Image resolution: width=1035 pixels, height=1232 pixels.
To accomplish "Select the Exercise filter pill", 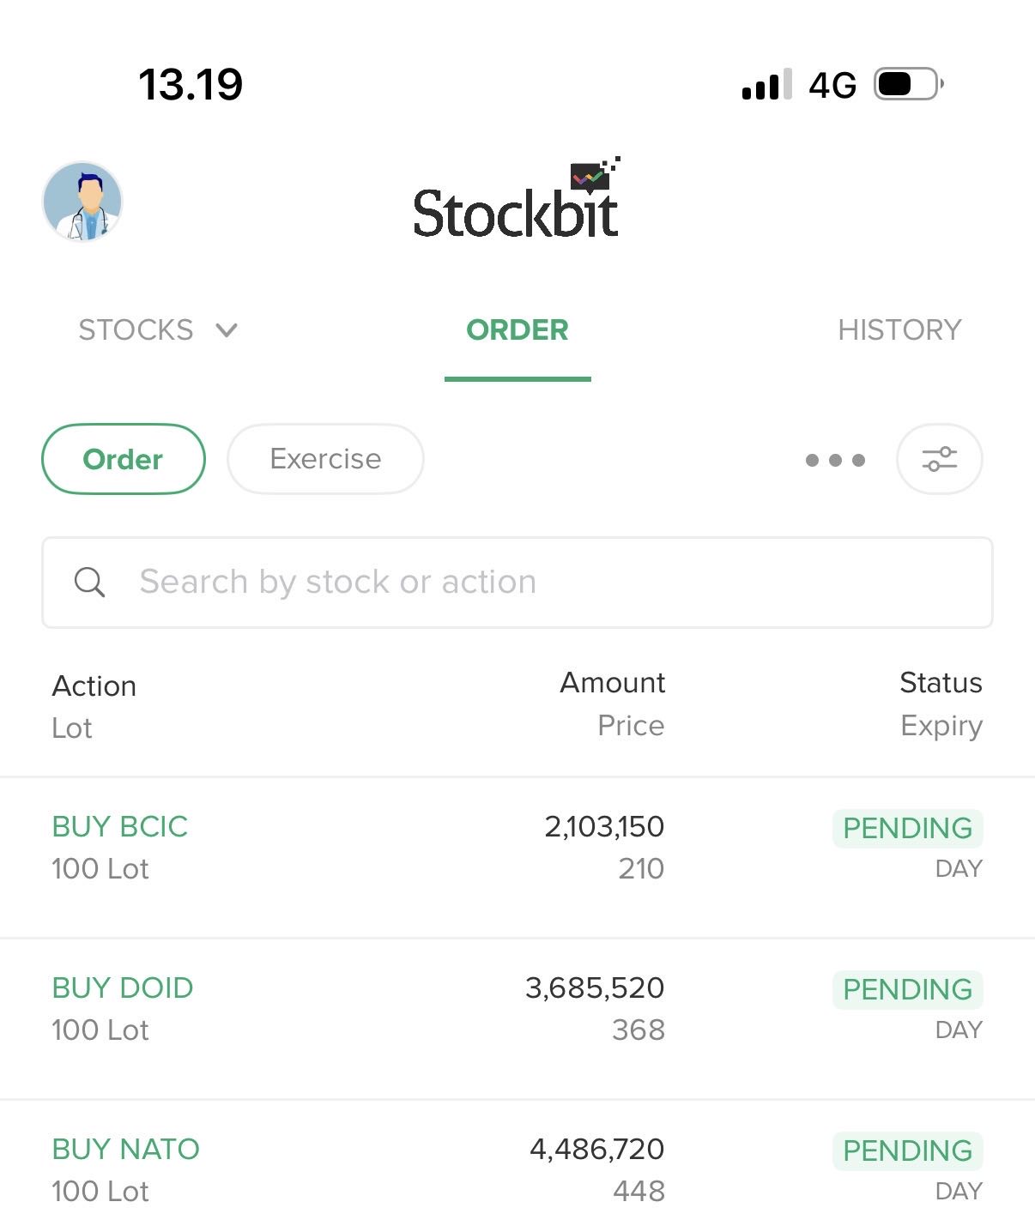I will [325, 459].
